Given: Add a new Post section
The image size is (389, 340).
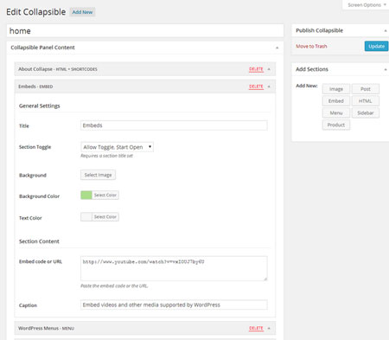Looking at the screenshot, I should pyautogui.click(x=366, y=89).
